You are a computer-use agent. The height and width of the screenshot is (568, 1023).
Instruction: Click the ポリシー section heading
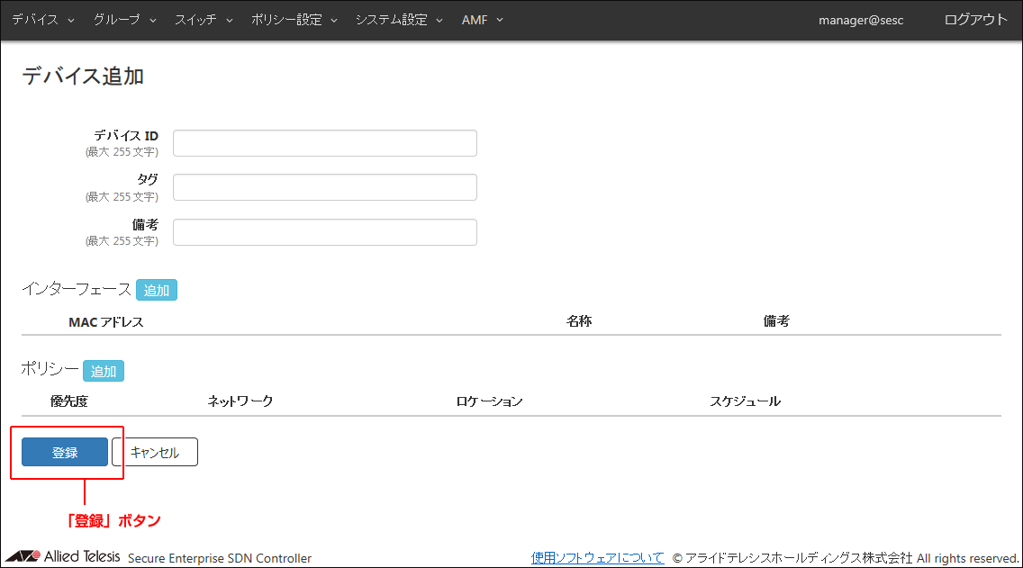[x=50, y=369]
